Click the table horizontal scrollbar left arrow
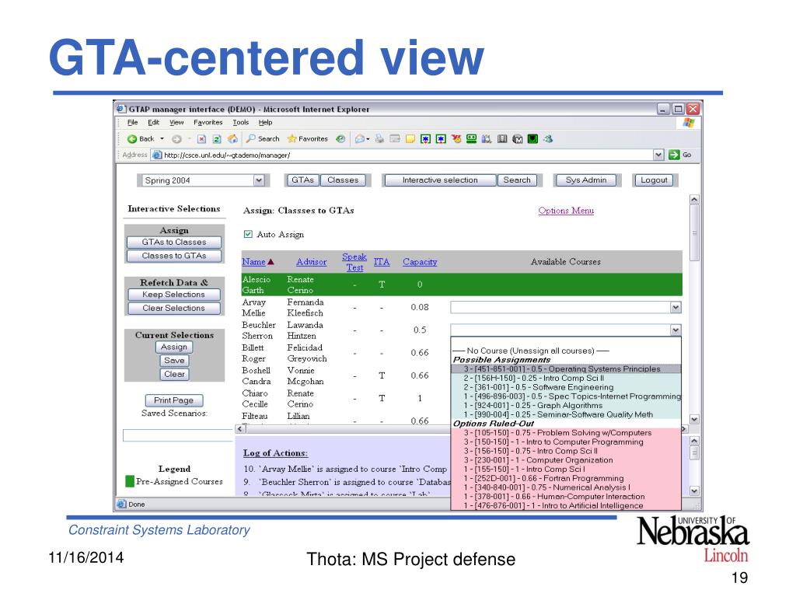 tap(241, 429)
